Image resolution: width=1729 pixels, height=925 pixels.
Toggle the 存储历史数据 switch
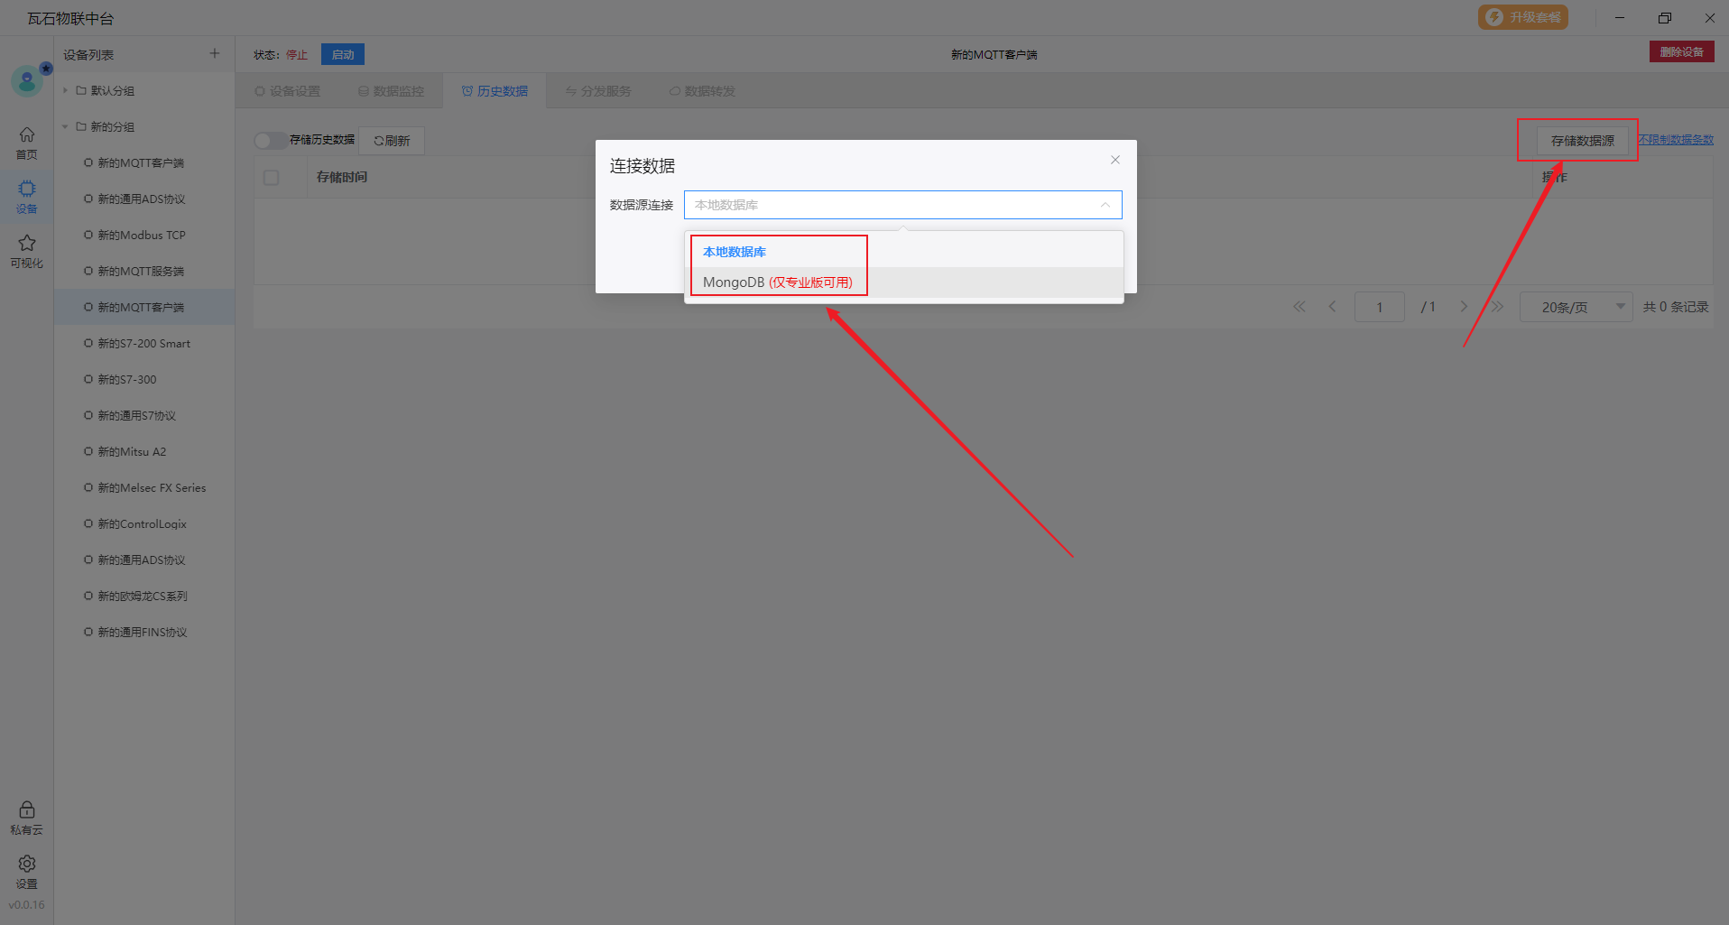269,141
